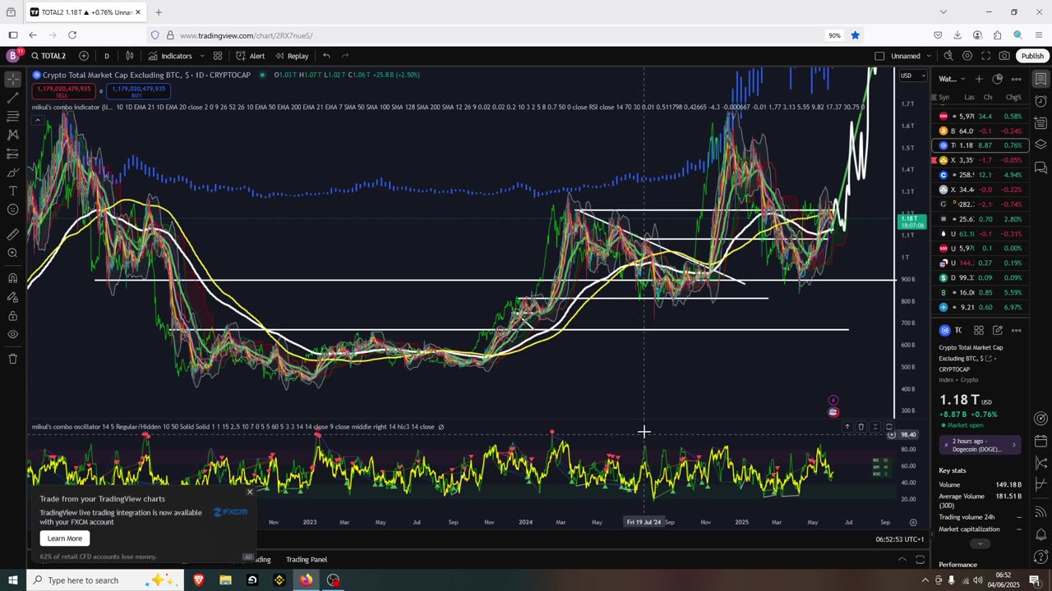
Task: Toggle magnet mode for drawings
Action: pos(13,277)
